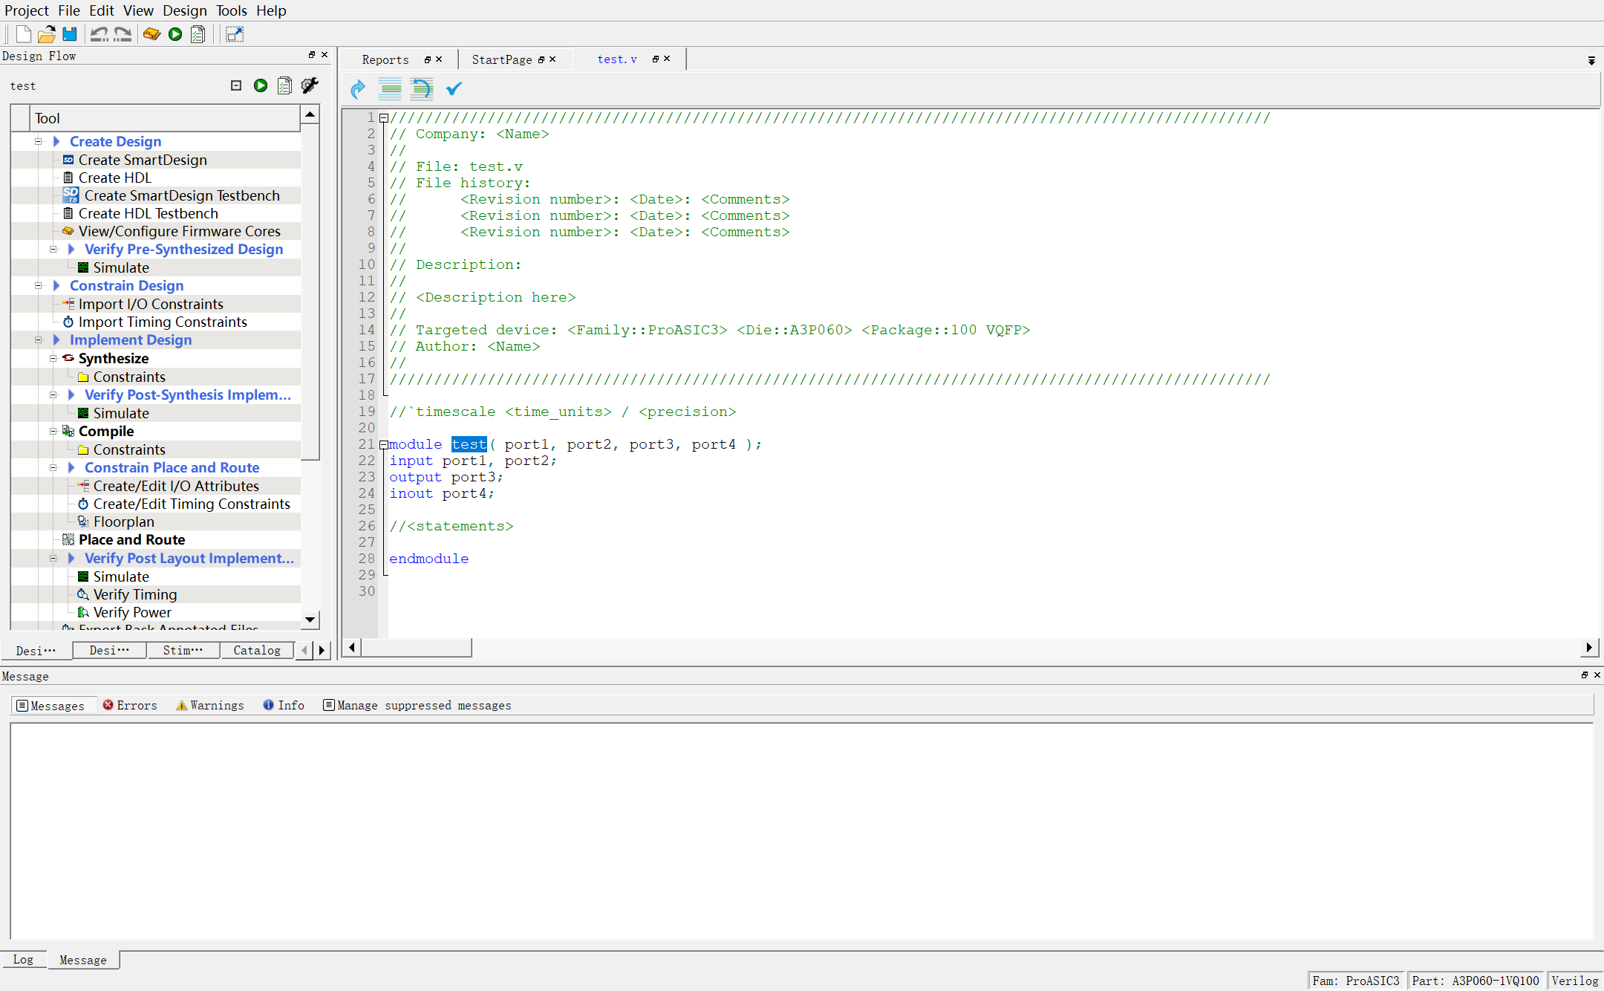Click the comment lines icon in editor toolbar
This screenshot has height=991, width=1604.
click(x=390, y=89)
